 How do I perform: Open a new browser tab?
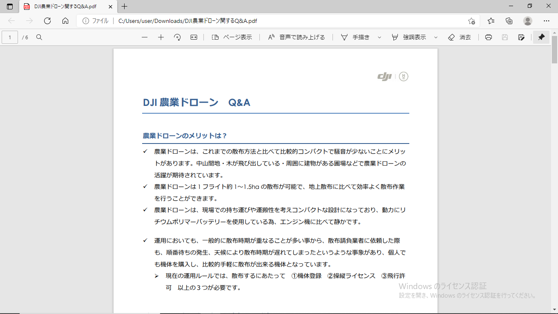pos(125,7)
